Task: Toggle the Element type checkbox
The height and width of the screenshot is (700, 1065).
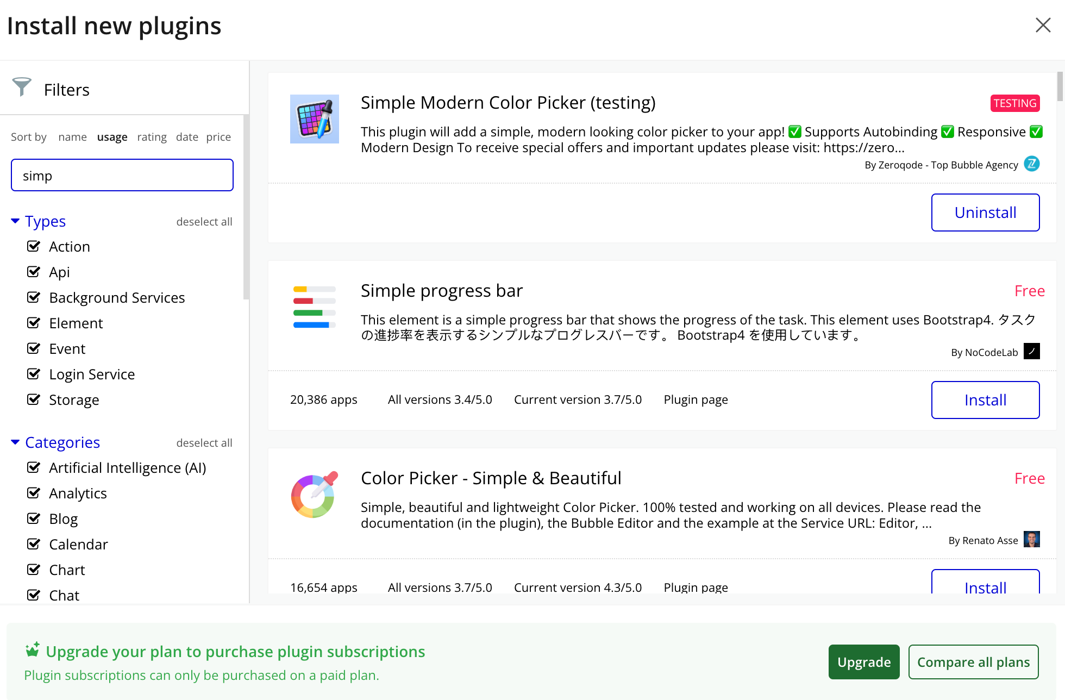Action: [x=34, y=323]
